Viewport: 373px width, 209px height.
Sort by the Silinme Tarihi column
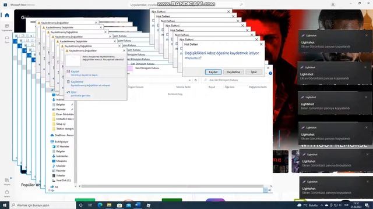click(184, 87)
